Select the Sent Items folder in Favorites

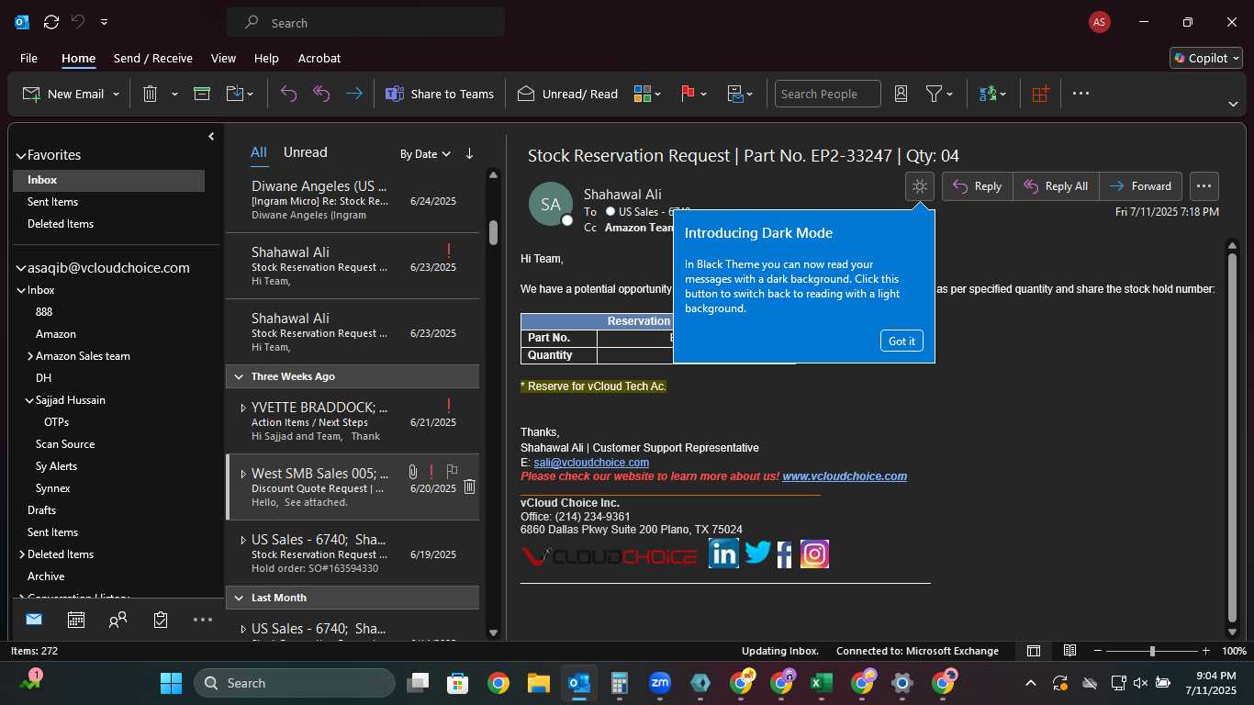[52, 202]
